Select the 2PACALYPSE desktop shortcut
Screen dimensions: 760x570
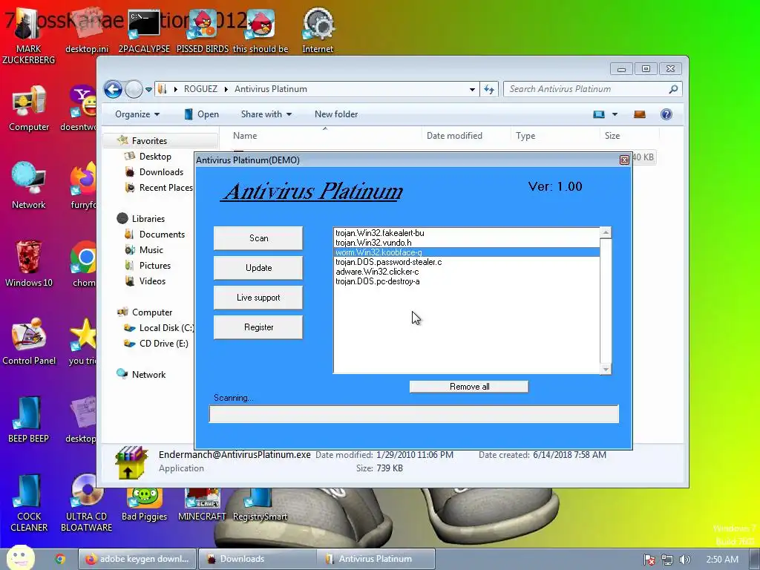(x=144, y=31)
